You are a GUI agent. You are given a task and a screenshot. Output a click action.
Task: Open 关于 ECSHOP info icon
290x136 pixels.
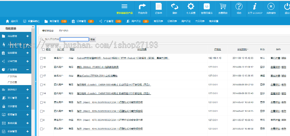(x=255, y=6)
